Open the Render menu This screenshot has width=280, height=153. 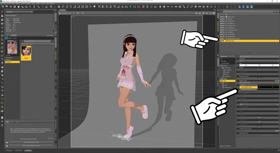(x=18, y=4)
